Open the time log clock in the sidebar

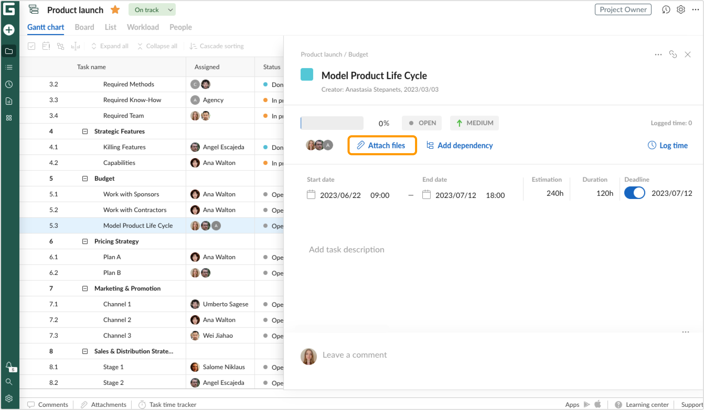[9, 84]
